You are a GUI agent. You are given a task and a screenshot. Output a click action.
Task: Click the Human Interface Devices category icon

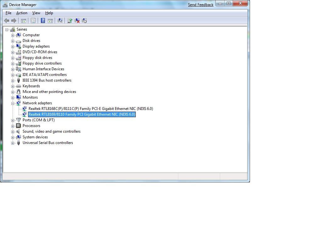coord(19,69)
